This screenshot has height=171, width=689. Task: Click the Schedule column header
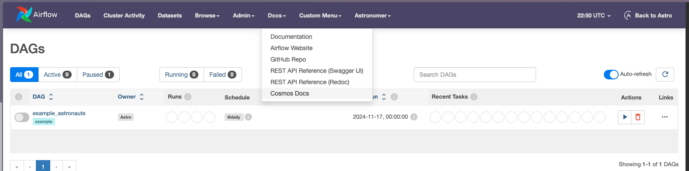coord(237,97)
